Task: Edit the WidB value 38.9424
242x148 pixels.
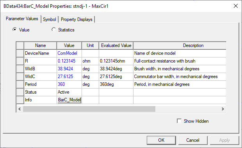Action: pyautogui.click(x=69, y=69)
